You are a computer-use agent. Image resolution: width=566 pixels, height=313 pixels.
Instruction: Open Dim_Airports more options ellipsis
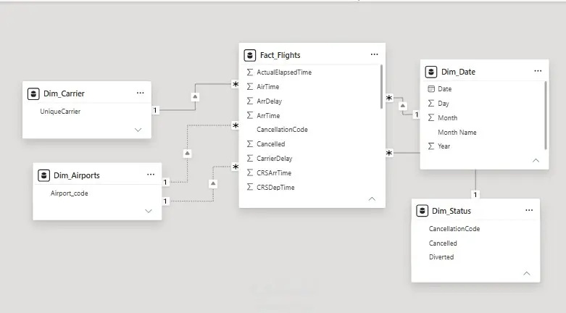click(151, 175)
